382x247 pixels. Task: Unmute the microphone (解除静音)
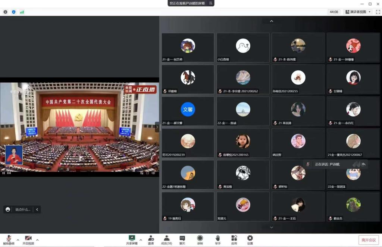click(9, 238)
